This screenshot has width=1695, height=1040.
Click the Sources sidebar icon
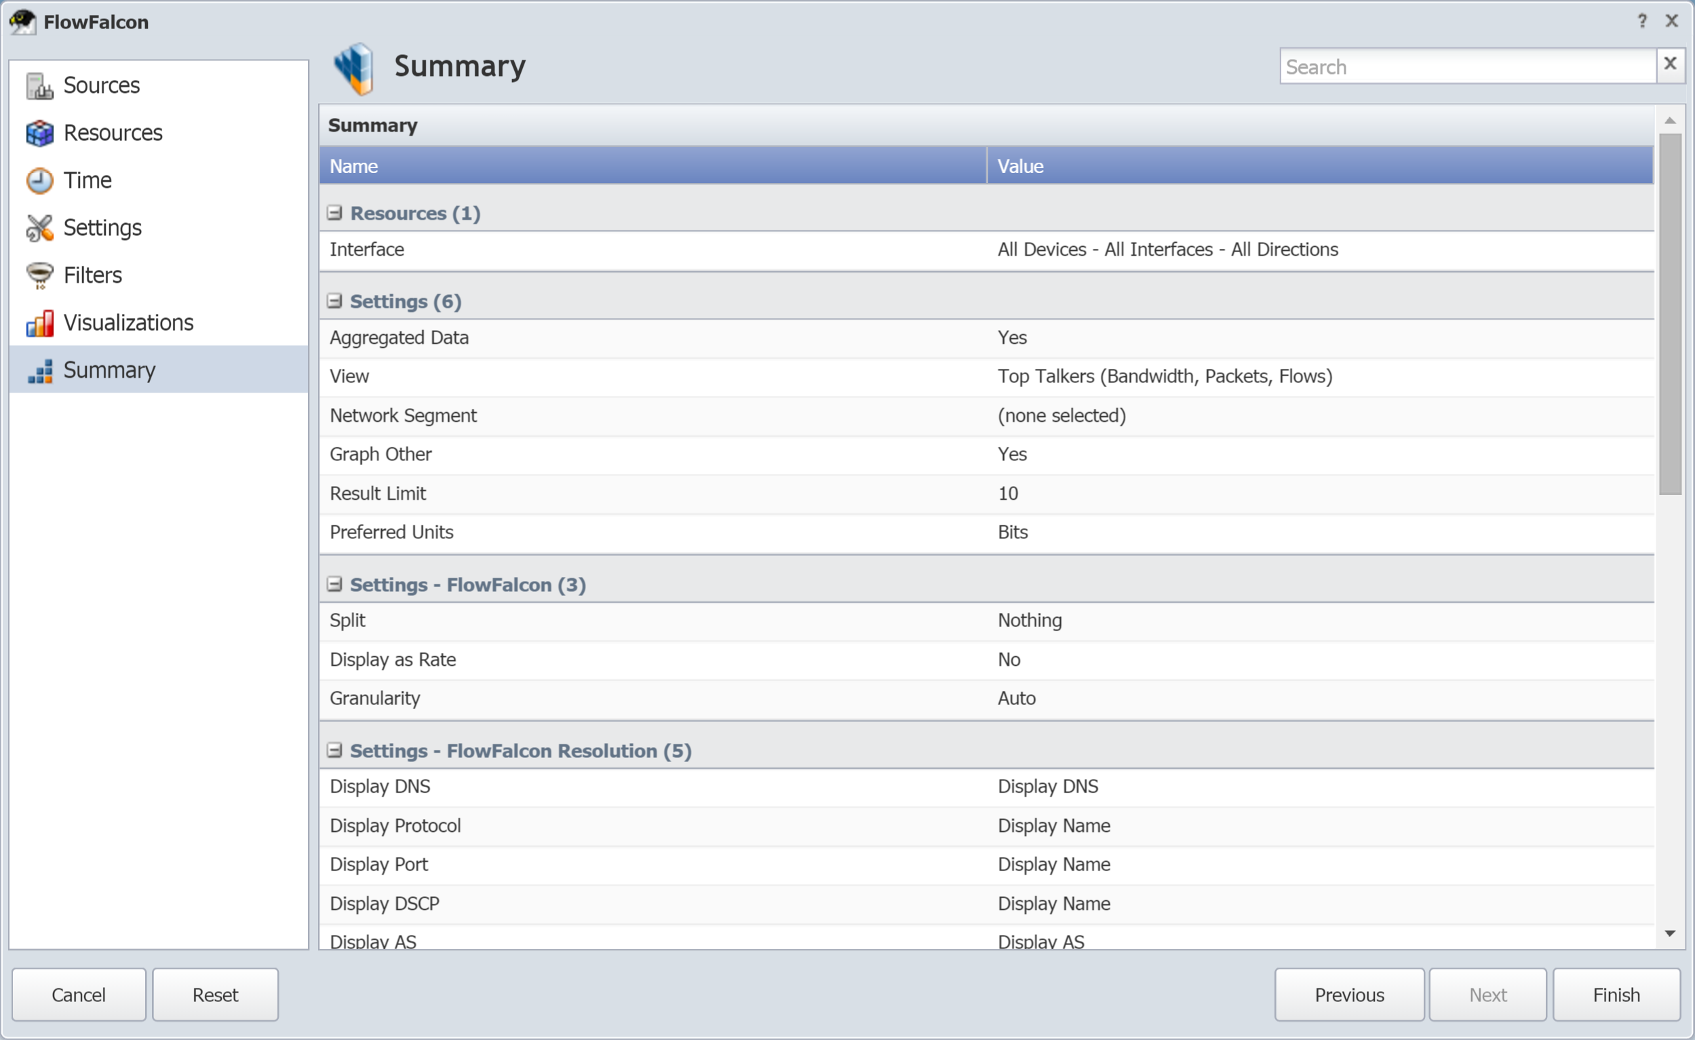tap(39, 86)
